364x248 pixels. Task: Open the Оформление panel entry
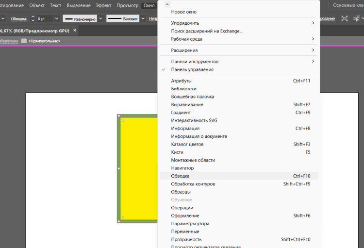239,215
